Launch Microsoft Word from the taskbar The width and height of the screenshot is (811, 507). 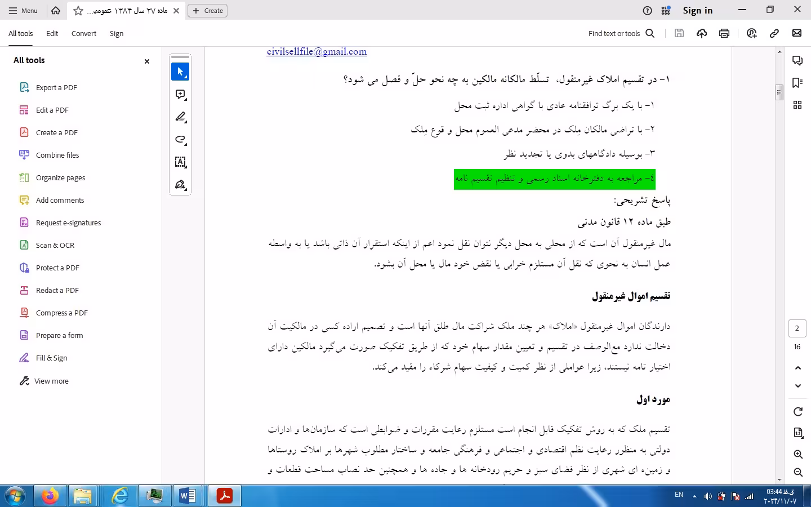point(188,496)
